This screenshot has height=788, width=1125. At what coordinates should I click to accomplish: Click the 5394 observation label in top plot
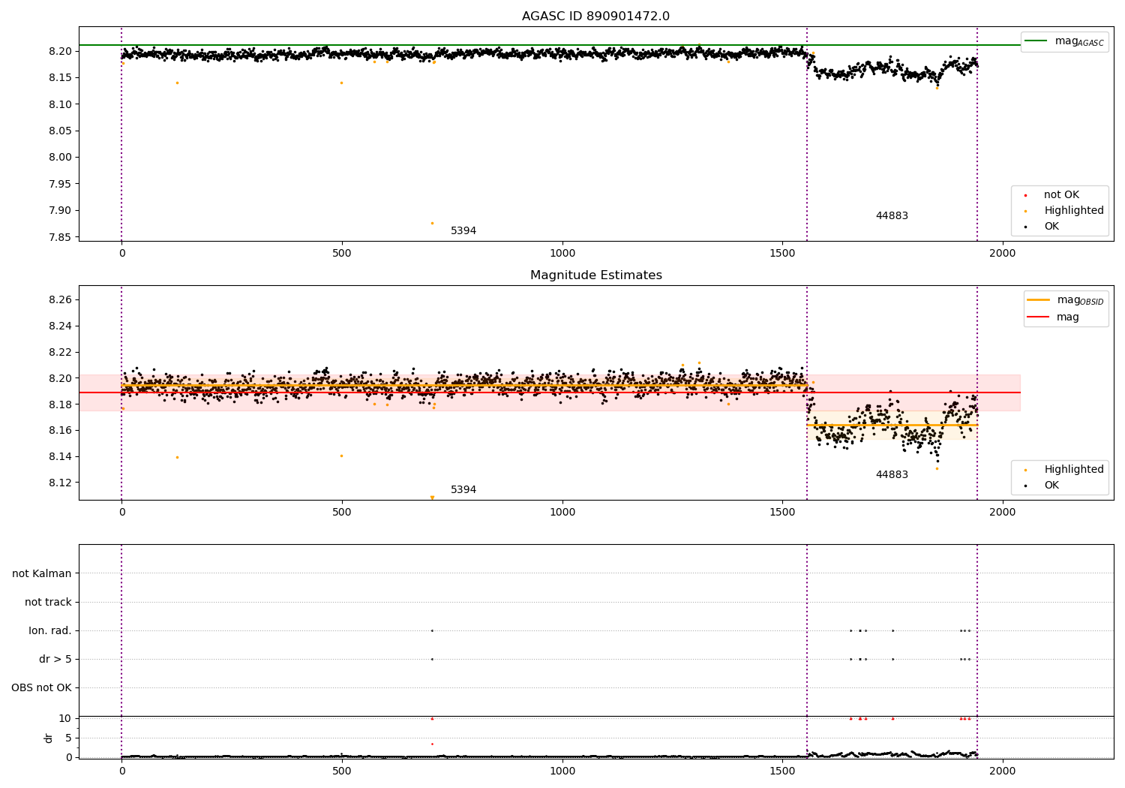tap(463, 231)
